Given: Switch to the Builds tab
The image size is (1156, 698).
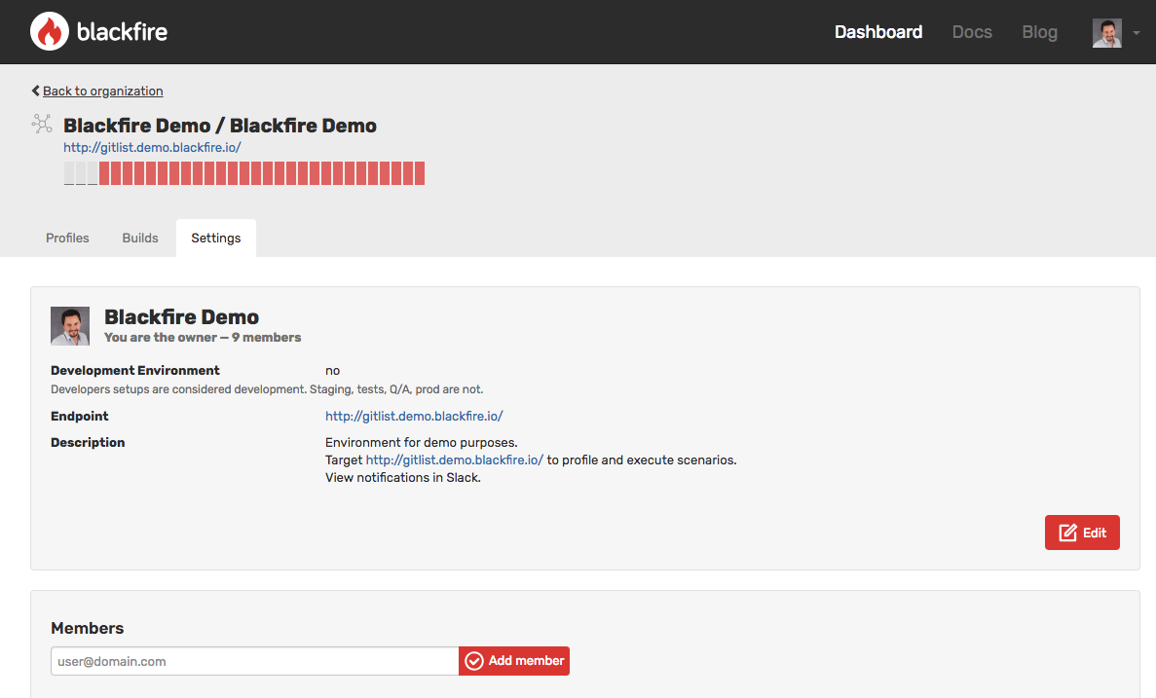Looking at the screenshot, I should click(x=140, y=239).
